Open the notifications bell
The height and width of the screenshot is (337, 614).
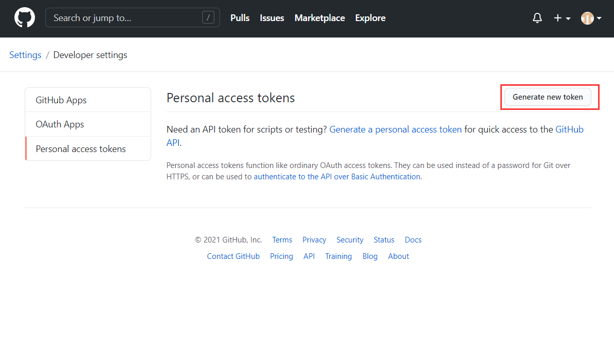pos(537,18)
